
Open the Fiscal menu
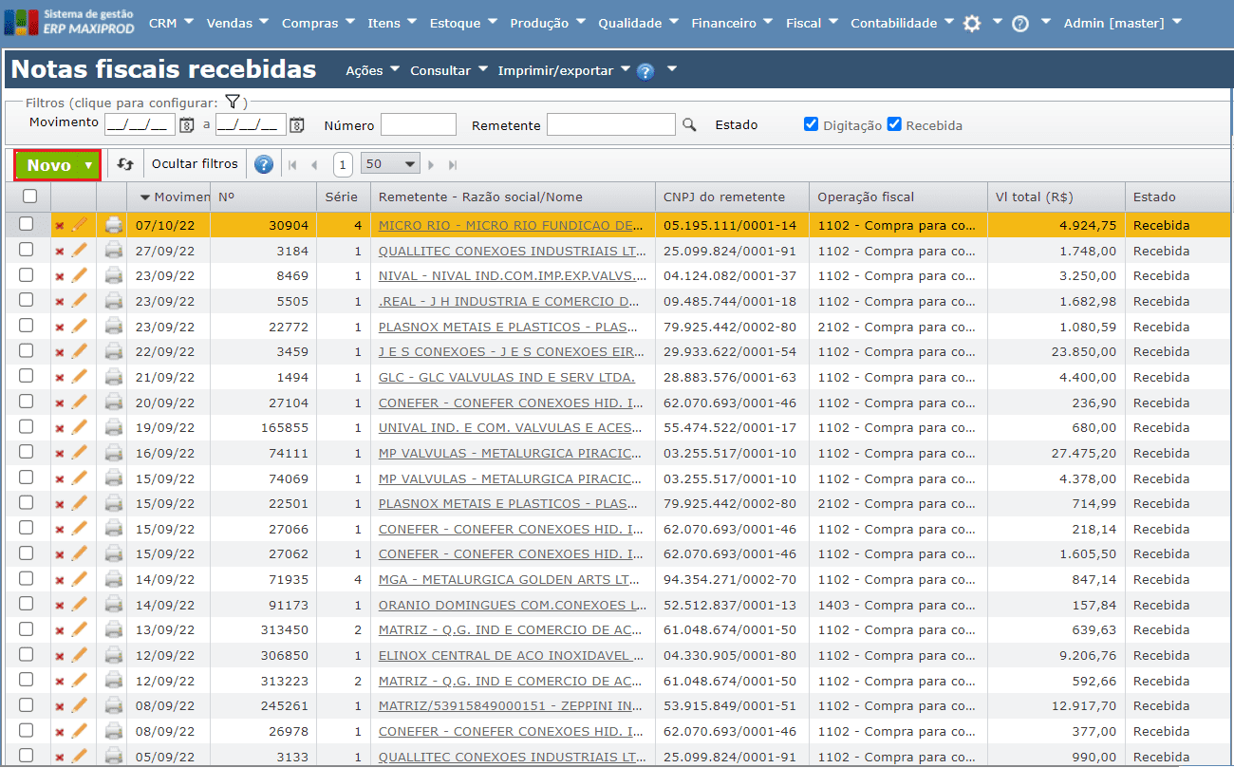click(x=805, y=22)
